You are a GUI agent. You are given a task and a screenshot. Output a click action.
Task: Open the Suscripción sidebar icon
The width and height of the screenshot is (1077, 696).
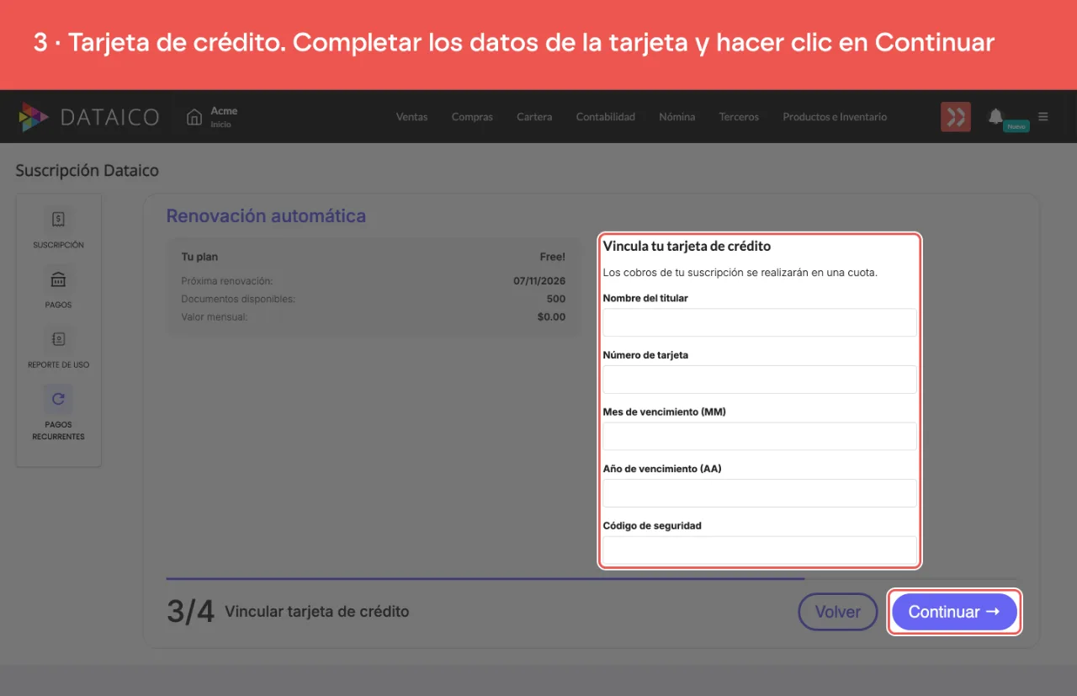[58, 220]
